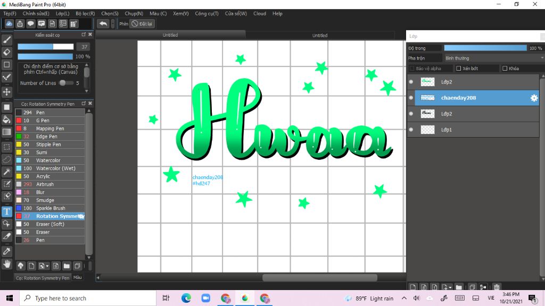Click the share/export icon in top toolbar
545x306 pixels.
(x=20, y=23)
